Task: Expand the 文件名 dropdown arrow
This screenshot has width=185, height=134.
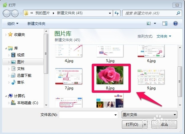Action: point(115,115)
